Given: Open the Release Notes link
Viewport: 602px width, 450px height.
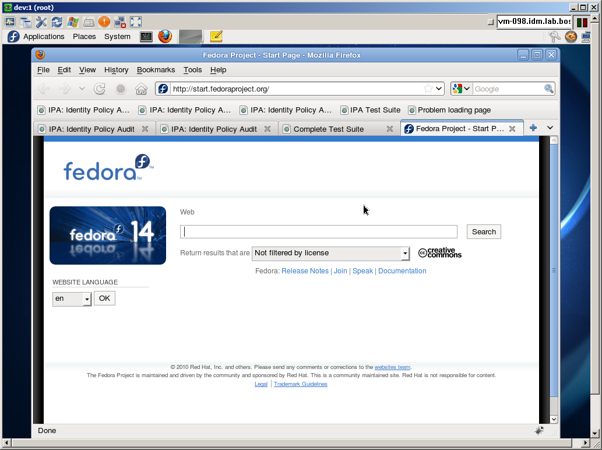Looking at the screenshot, I should [305, 271].
